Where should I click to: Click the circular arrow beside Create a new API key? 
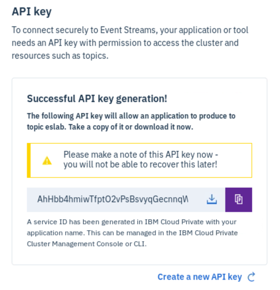[x=251, y=277]
